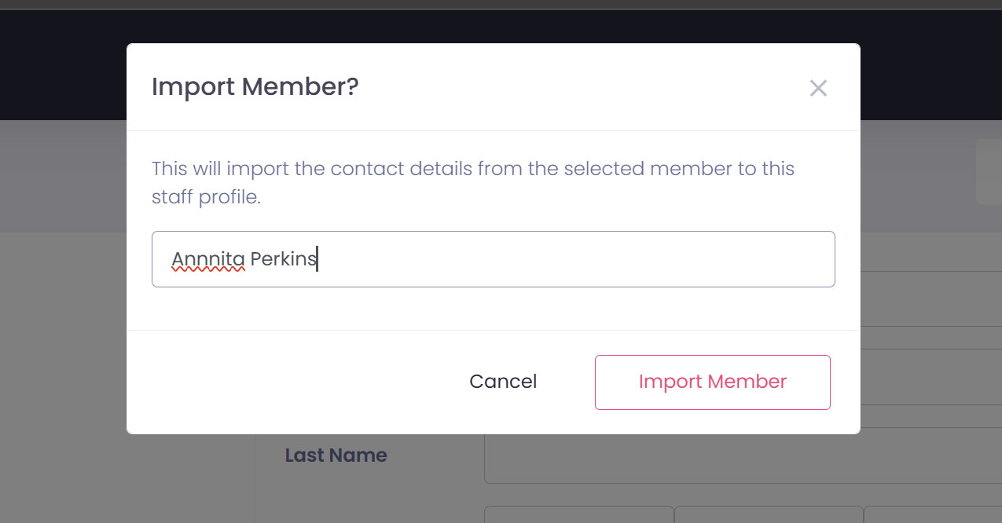Click the Import Member confirm button

click(x=712, y=382)
